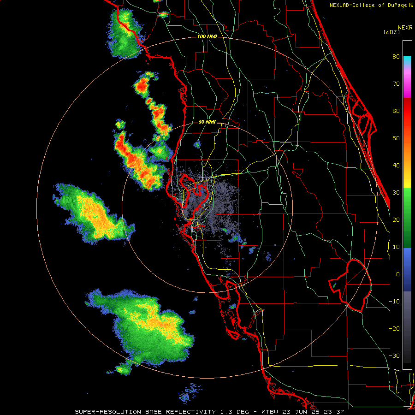Image resolution: width=415 pixels, height=415 pixels.
Task: Click the 100 NMI range ring label
Action: tap(207, 36)
